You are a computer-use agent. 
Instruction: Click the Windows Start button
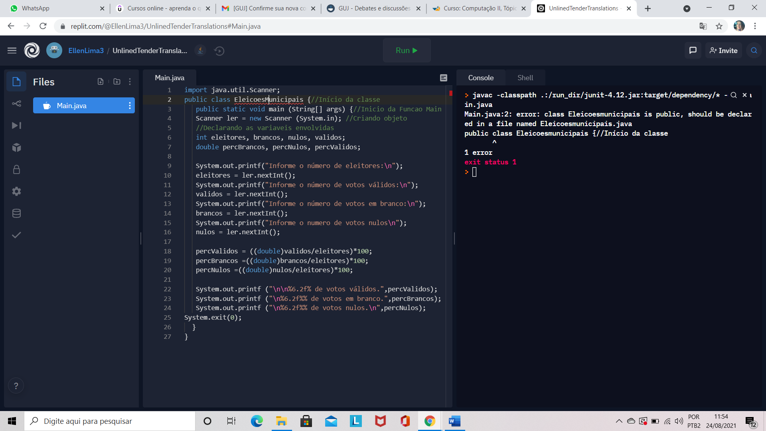(x=12, y=421)
